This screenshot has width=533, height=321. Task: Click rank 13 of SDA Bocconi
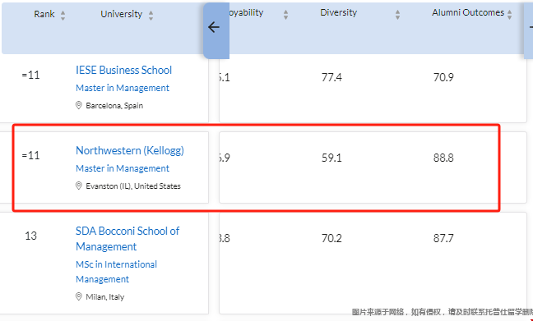click(30, 236)
